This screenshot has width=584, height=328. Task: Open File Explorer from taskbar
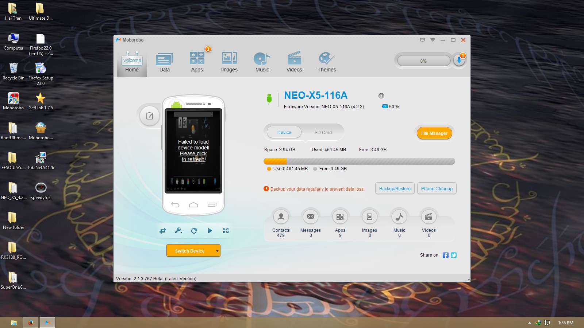click(14, 323)
